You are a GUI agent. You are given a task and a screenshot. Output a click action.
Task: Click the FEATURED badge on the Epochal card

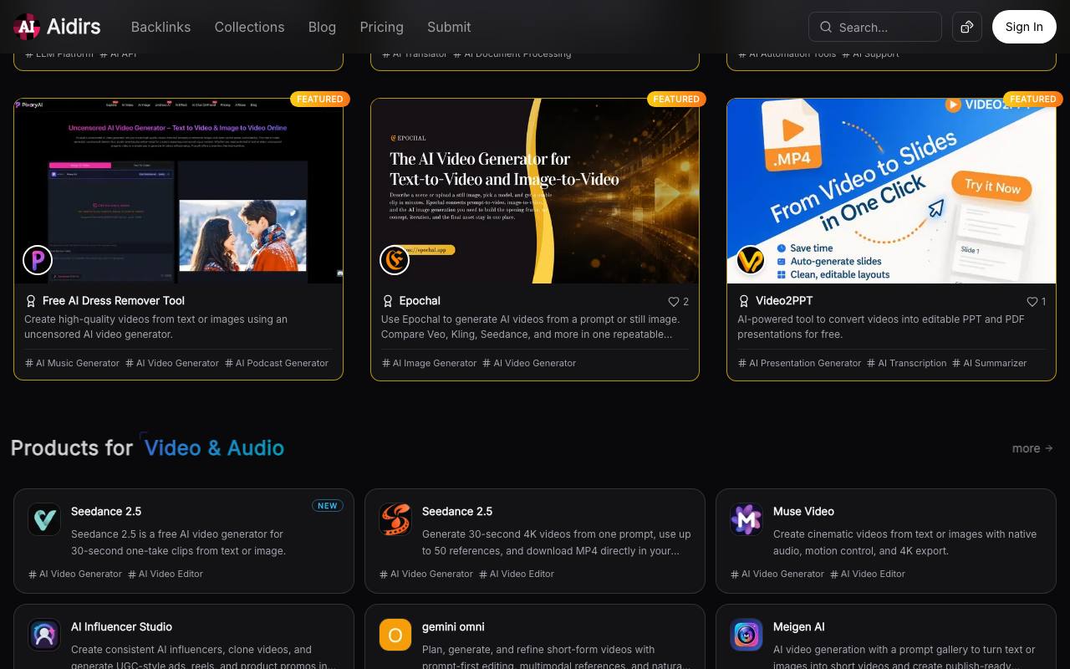[x=676, y=99]
